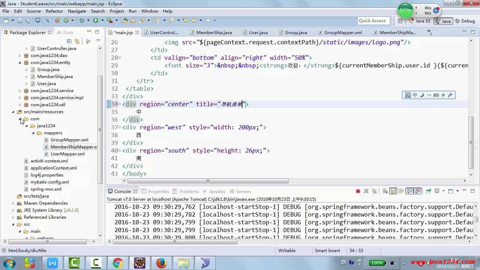Open Firefox from the taskbar
The width and height of the screenshot is (480, 270).
[x=161, y=263]
